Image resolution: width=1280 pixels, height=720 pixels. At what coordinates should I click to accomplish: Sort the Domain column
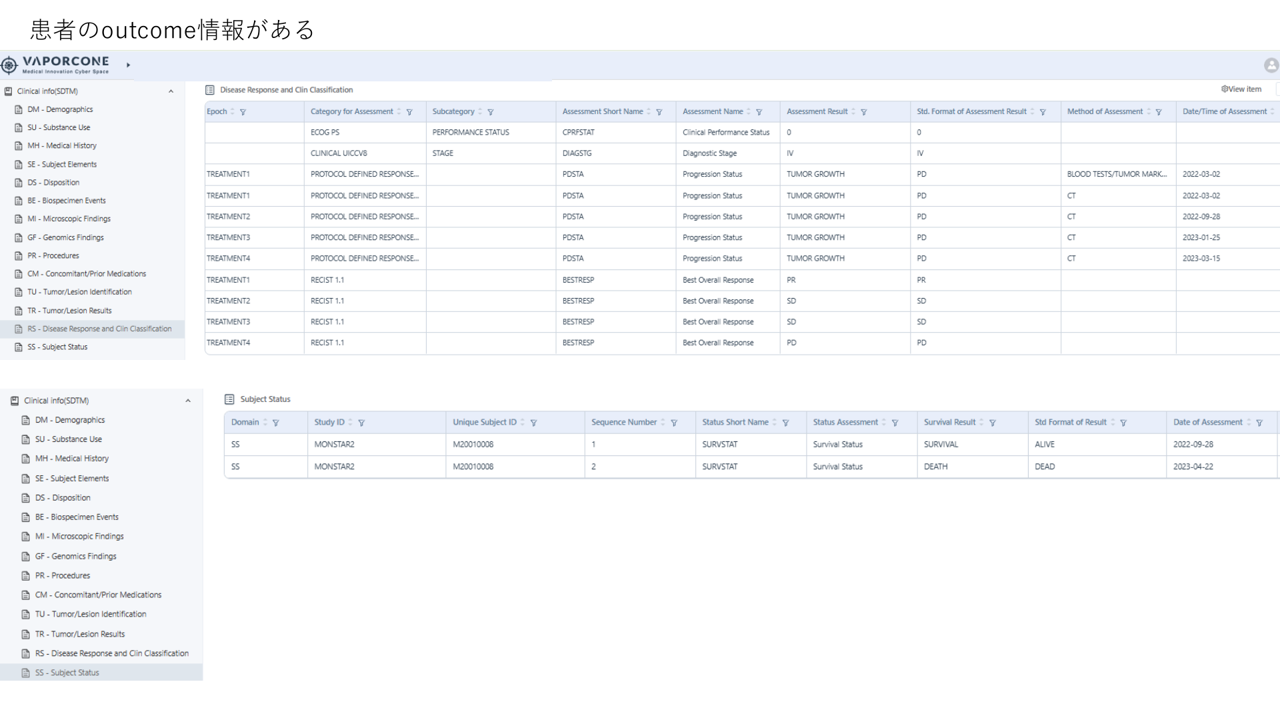tap(265, 422)
